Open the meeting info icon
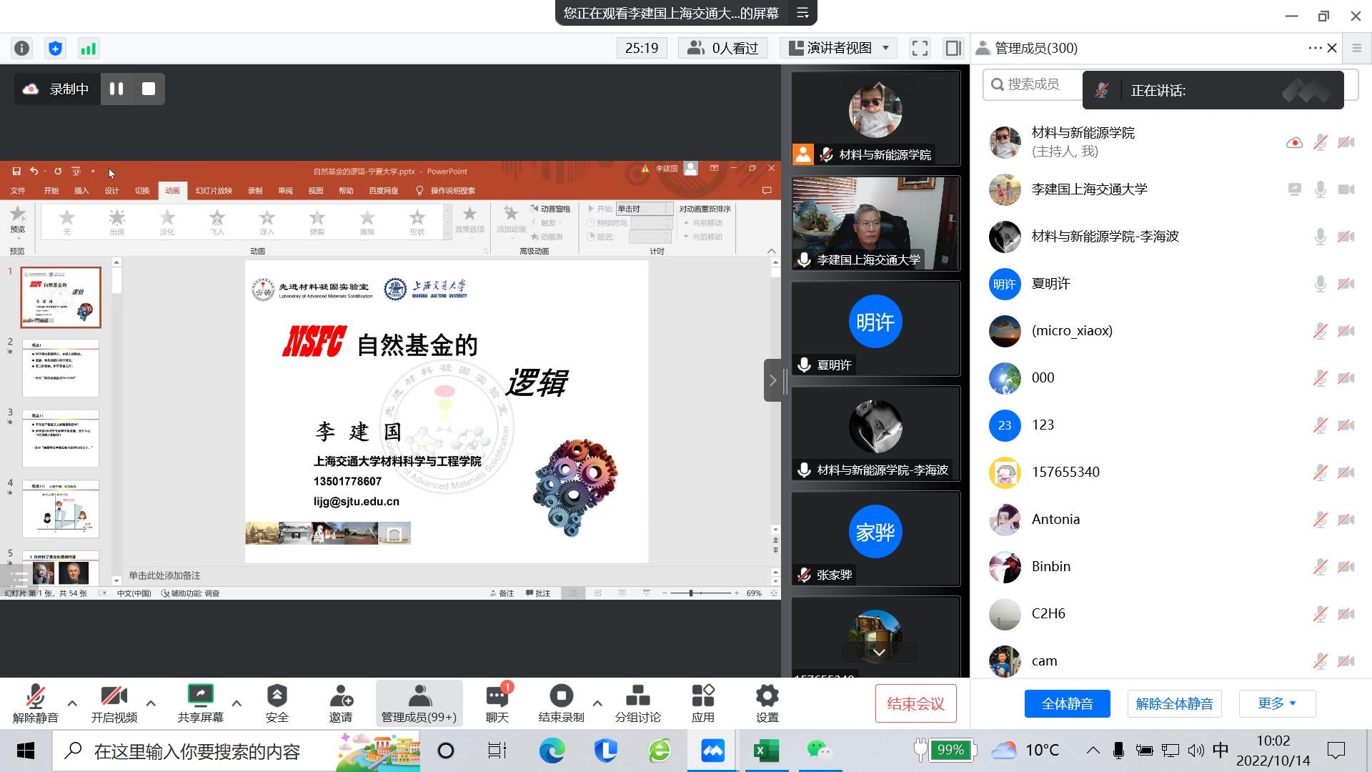1372x772 pixels. [x=22, y=48]
